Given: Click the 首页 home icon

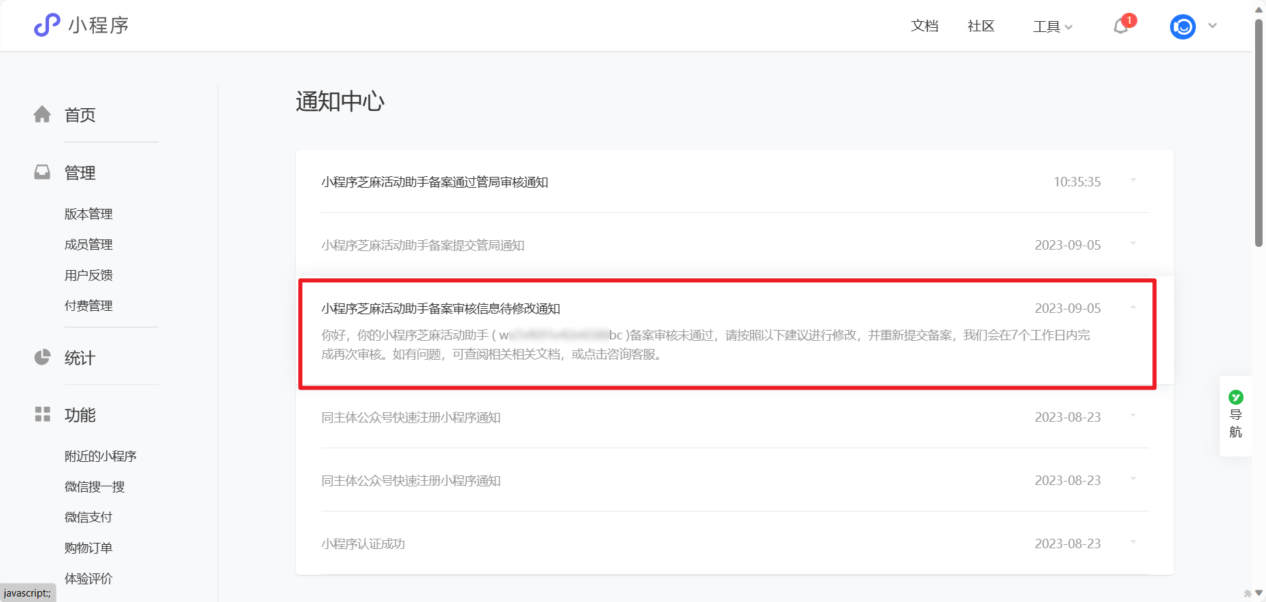Looking at the screenshot, I should 42,114.
